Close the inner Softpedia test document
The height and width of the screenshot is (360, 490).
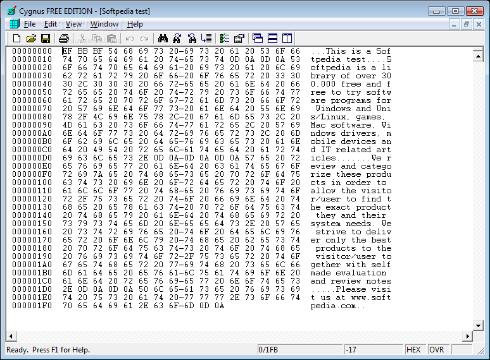coord(479,24)
